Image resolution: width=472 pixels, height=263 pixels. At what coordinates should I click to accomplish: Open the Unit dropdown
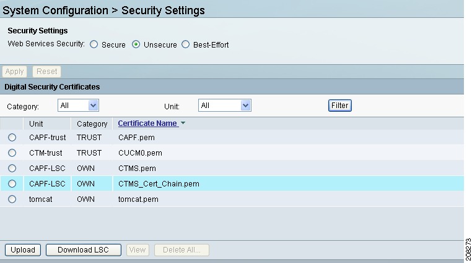click(225, 106)
